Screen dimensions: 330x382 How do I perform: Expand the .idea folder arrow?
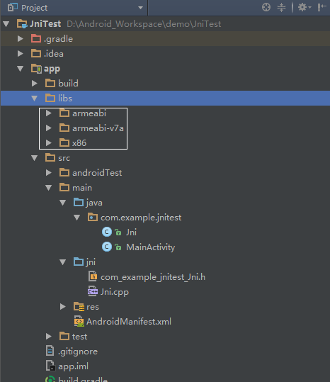[21, 54]
